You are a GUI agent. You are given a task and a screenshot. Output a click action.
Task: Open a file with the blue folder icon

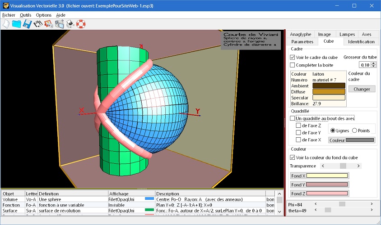pos(17,24)
